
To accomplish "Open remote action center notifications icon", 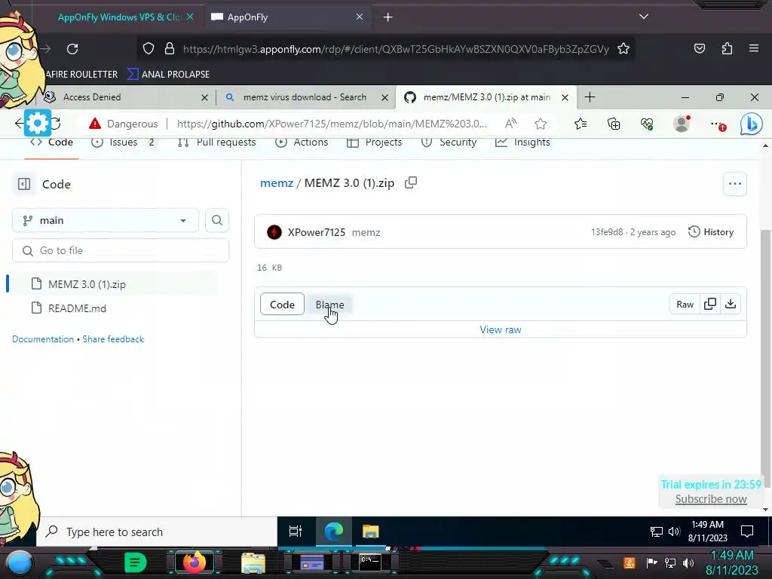I will pos(747,532).
